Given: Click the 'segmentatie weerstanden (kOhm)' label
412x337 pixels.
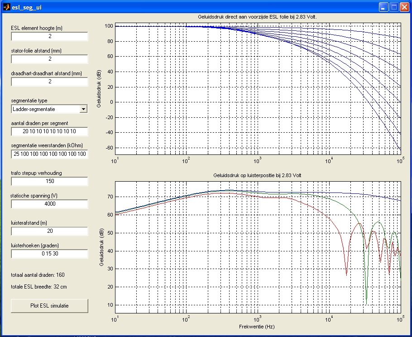Looking at the screenshot, I should 47,146.
